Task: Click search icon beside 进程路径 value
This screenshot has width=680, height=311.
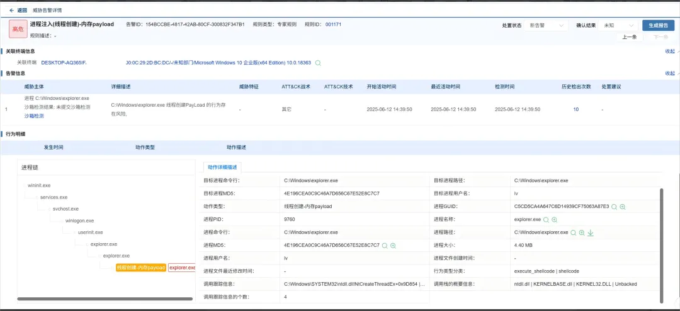Action: tap(573, 232)
